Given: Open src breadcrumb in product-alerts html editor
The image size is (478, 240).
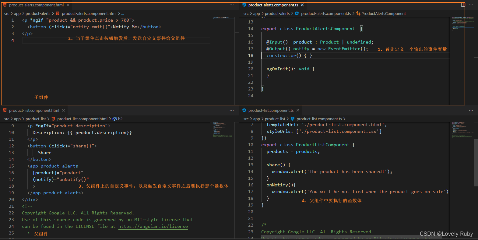Looking at the screenshot, I should point(7,13).
